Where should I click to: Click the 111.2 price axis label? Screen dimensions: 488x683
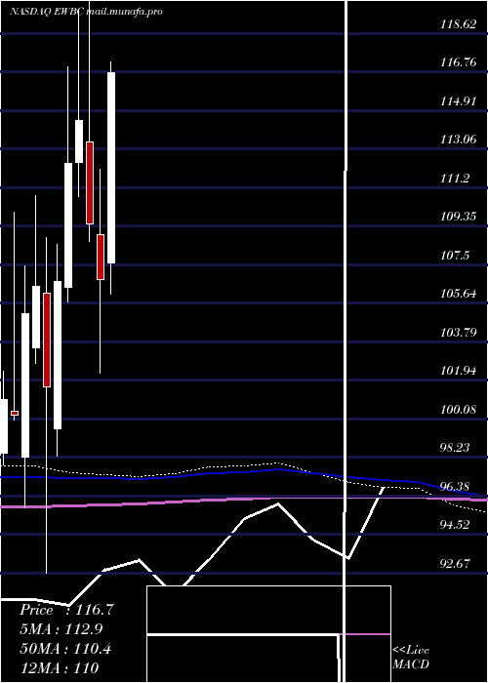tap(455, 179)
